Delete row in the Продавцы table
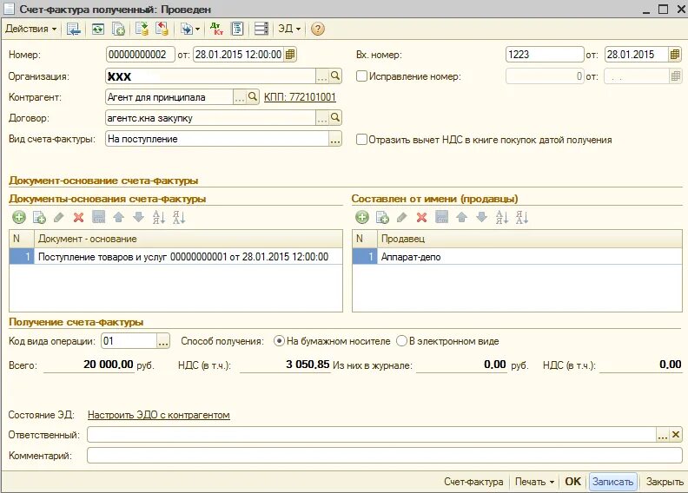Screen dimensions: 688x493 coord(421,217)
